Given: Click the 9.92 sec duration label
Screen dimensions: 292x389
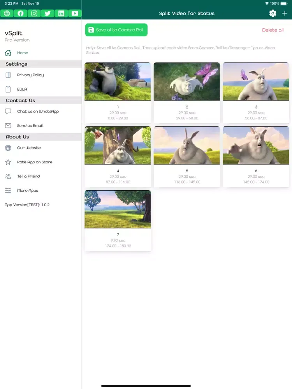Looking at the screenshot, I should click(118, 240).
